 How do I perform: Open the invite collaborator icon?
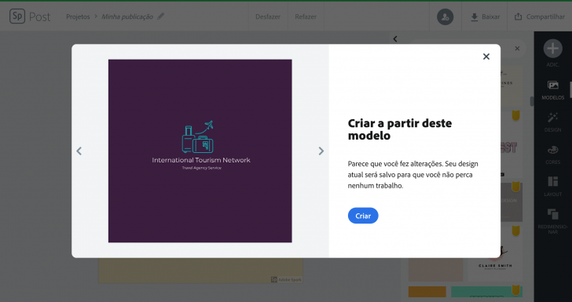pos(445,16)
